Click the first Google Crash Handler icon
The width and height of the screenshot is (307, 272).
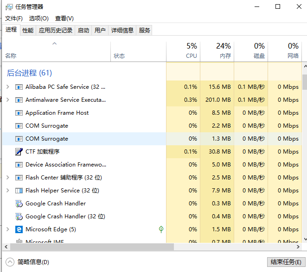click(19, 204)
